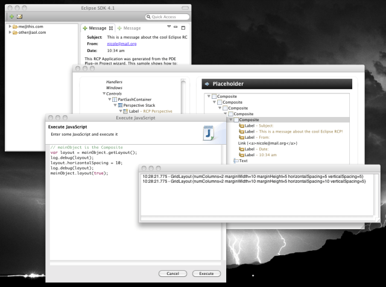This screenshot has width=386, height=287.
Task: Expand the me@this.com mail folder
Action: (10, 27)
